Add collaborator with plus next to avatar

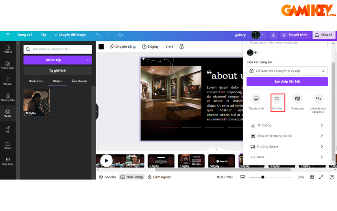pos(262,35)
